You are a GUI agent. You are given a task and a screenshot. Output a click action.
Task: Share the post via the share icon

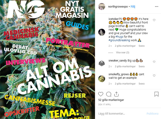[117, 94]
